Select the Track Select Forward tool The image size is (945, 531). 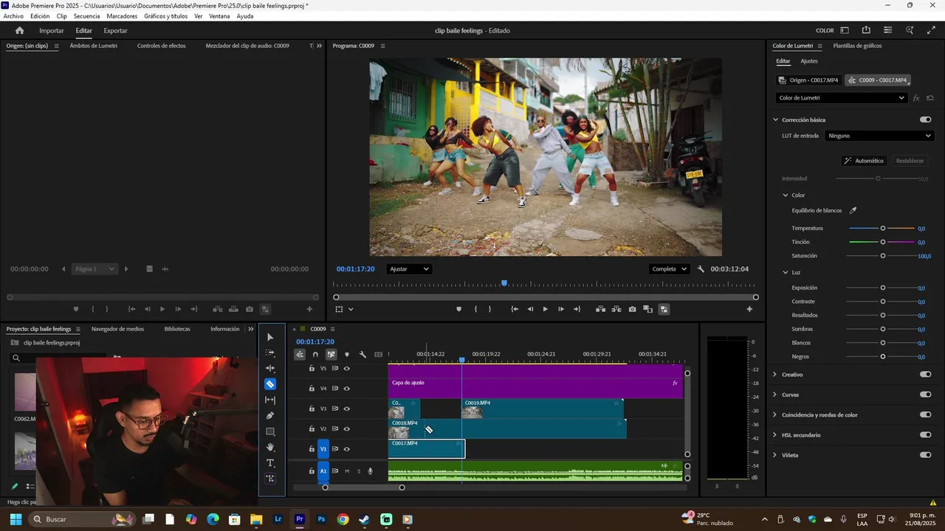click(x=270, y=353)
